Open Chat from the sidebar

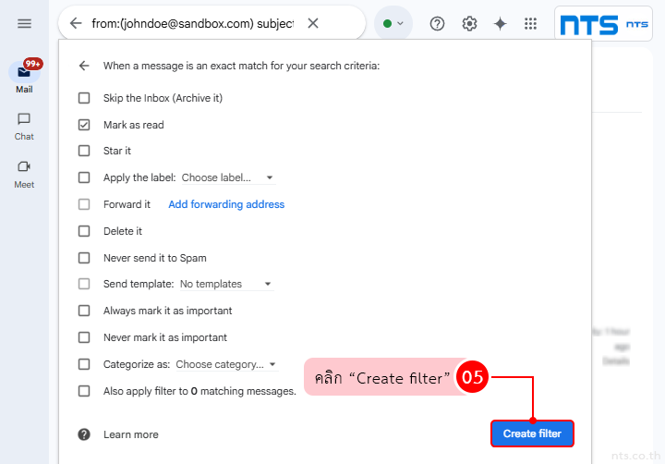point(24,125)
